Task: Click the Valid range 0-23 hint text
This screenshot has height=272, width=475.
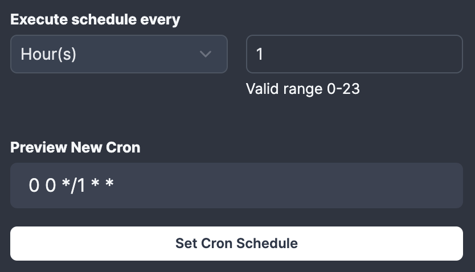Action: point(302,89)
